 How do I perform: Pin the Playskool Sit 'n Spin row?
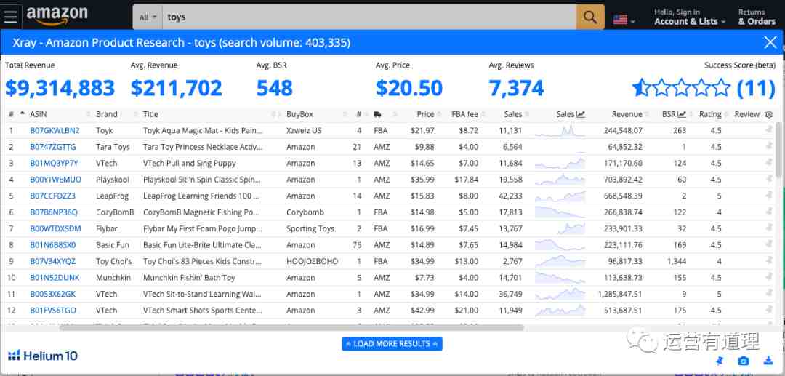[769, 179]
